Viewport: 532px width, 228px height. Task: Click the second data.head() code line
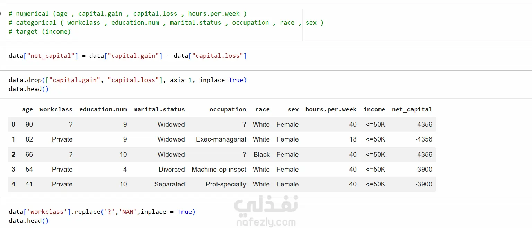[x=29, y=221]
